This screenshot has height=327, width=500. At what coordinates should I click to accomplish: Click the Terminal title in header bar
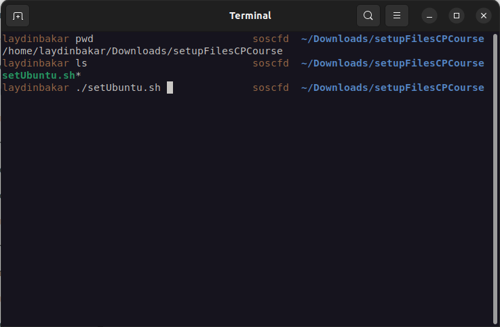250,16
